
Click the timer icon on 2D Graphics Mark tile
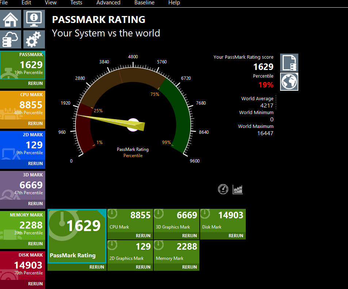112,245
